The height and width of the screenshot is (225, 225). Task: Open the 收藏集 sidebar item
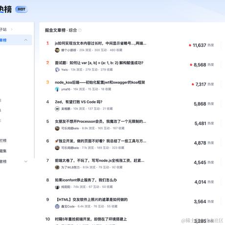pos(3,151)
